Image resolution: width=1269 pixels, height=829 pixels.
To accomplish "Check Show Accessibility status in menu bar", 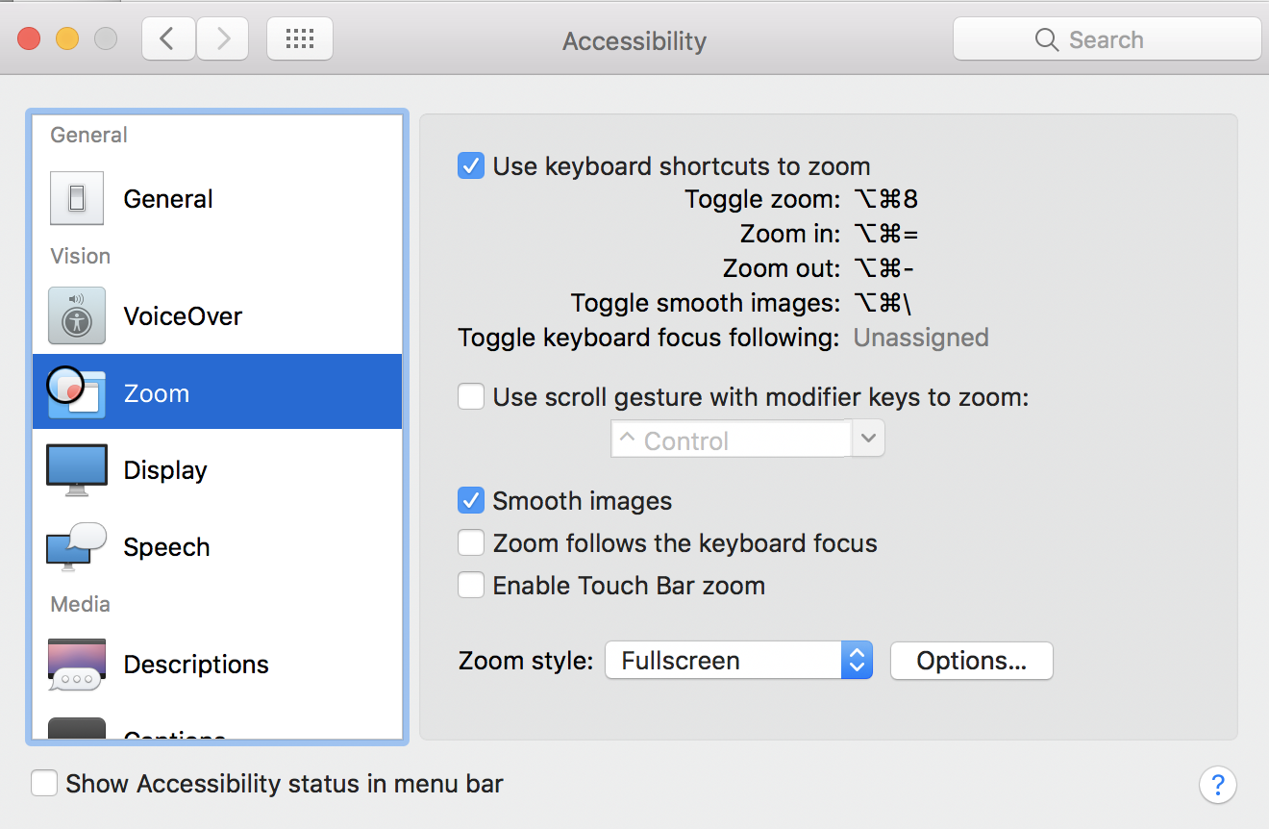I will [x=44, y=783].
